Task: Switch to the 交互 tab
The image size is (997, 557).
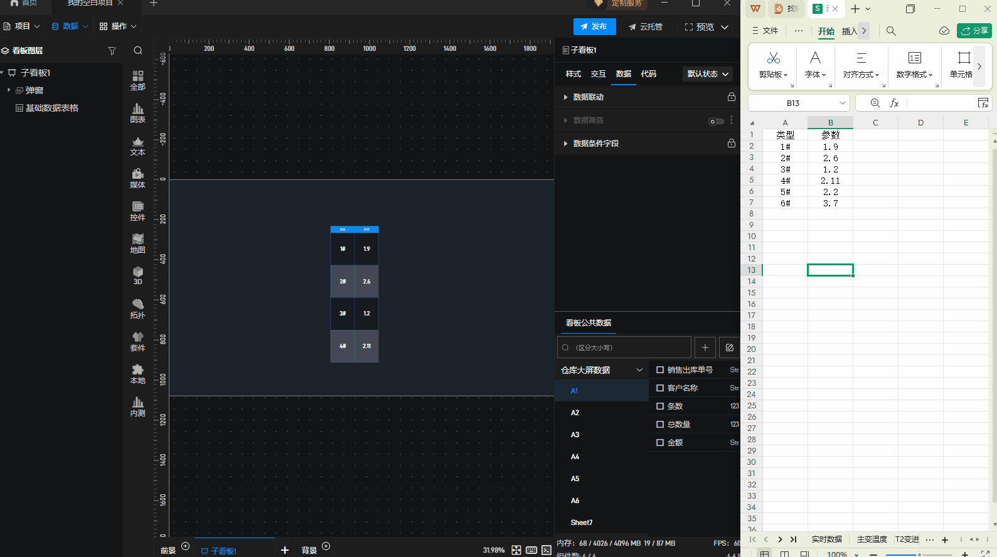Action: click(x=598, y=74)
